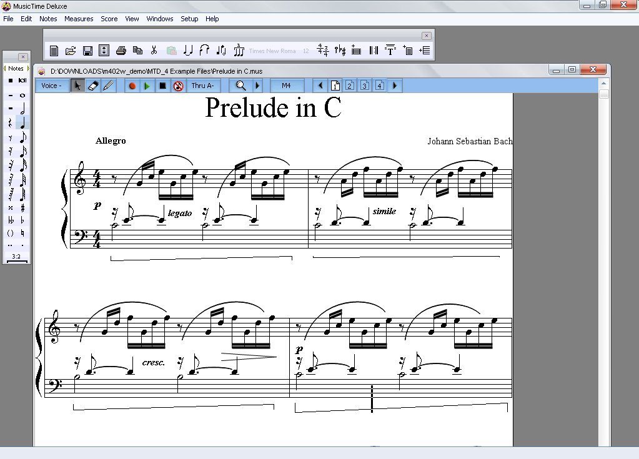Switch palette with arrow left of Notes
The image size is (639, 459).
(x=4, y=68)
